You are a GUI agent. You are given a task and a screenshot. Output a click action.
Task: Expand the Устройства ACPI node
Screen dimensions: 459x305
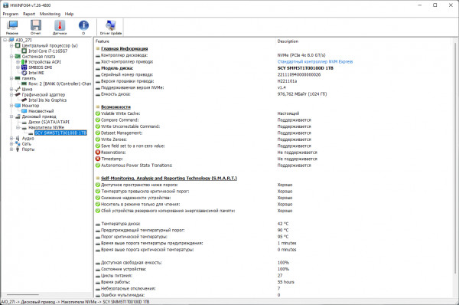coord(18,62)
